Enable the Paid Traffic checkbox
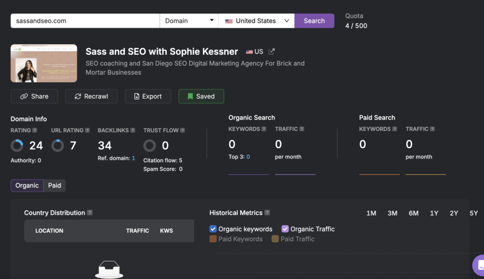The image size is (484, 279). point(275,239)
